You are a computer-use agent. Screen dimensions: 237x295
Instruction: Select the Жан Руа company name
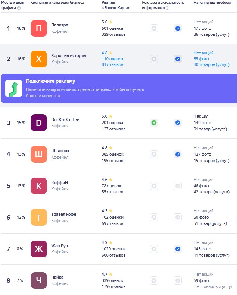click(59, 246)
